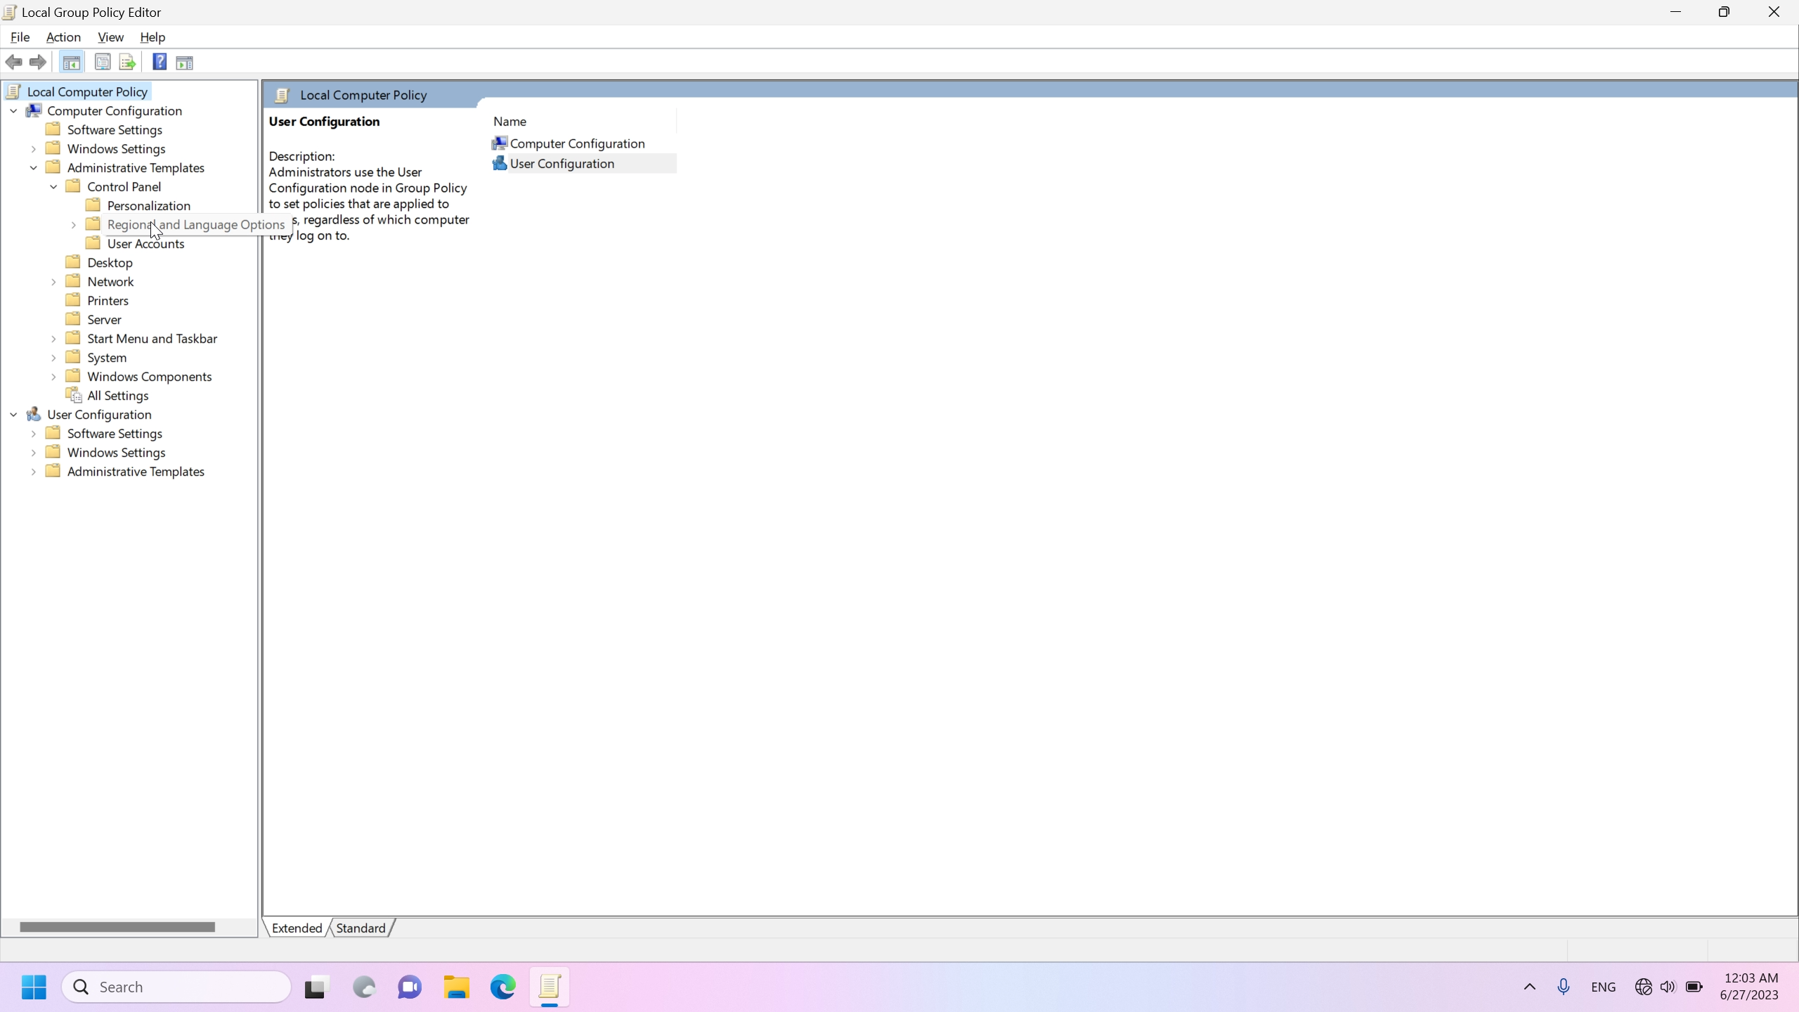
Task: Expand Start Menu and Taskbar folder
Action: [x=53, y=339]
